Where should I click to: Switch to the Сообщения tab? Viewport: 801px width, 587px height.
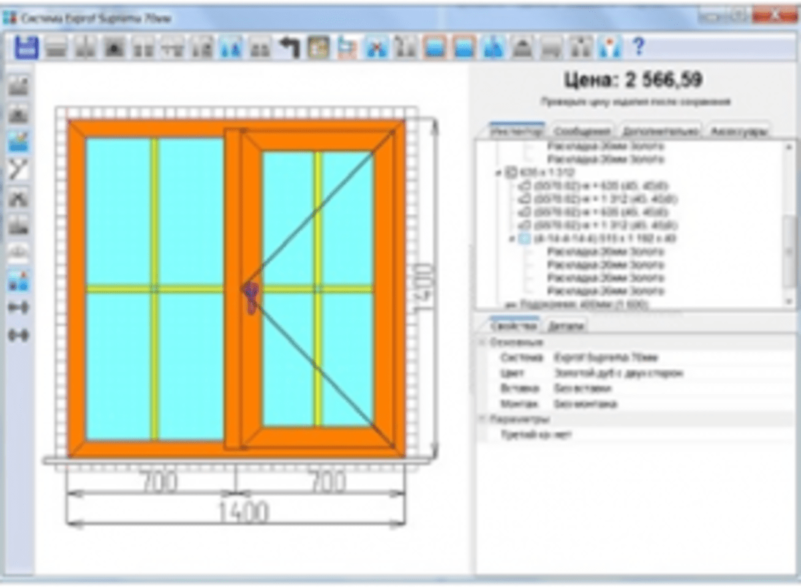[x=582, y=131]
